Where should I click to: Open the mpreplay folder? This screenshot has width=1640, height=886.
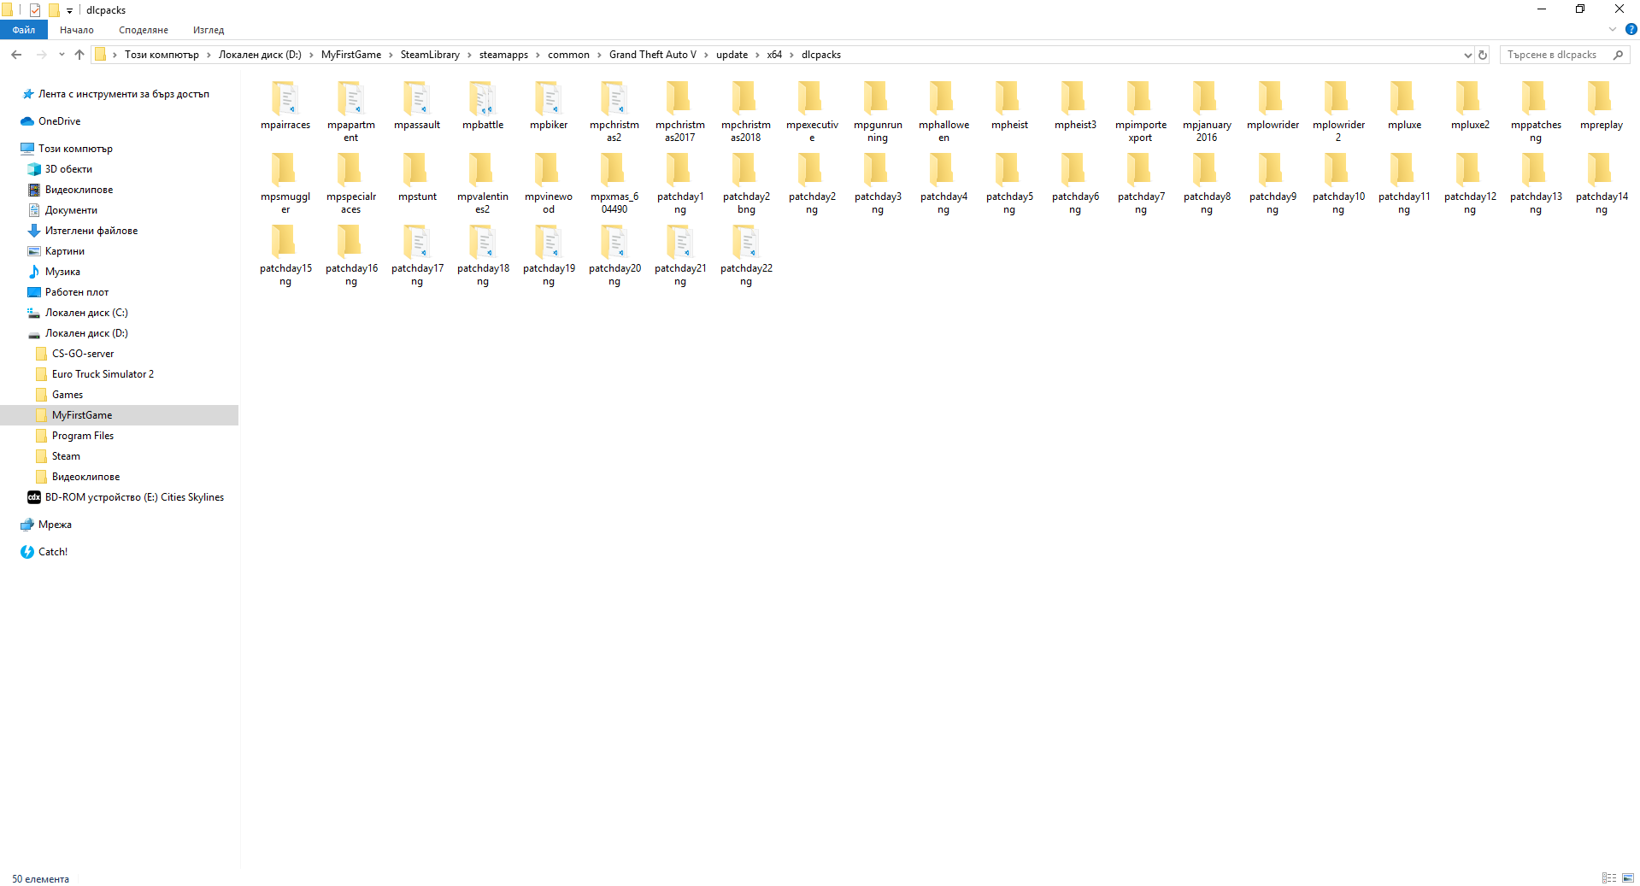pyautogui.click(x=1601, y=106)
